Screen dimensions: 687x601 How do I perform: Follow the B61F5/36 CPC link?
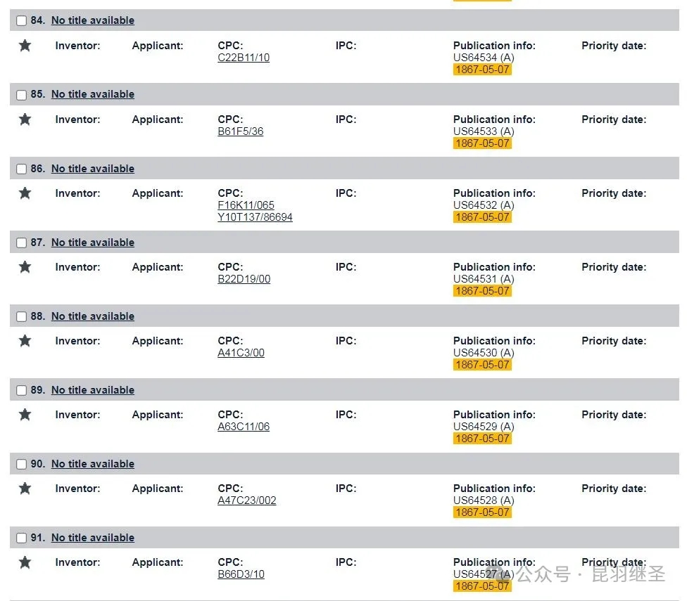(241, 131)
